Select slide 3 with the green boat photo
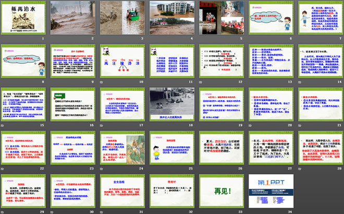The width and height of the screenshot is (344, 214). click(122, 18)
